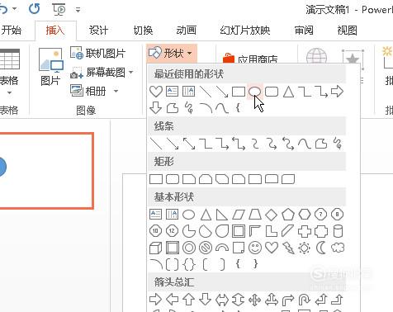
Task: Expand the 相册 photo album dropdown arrow
Action: pos(116,91)
